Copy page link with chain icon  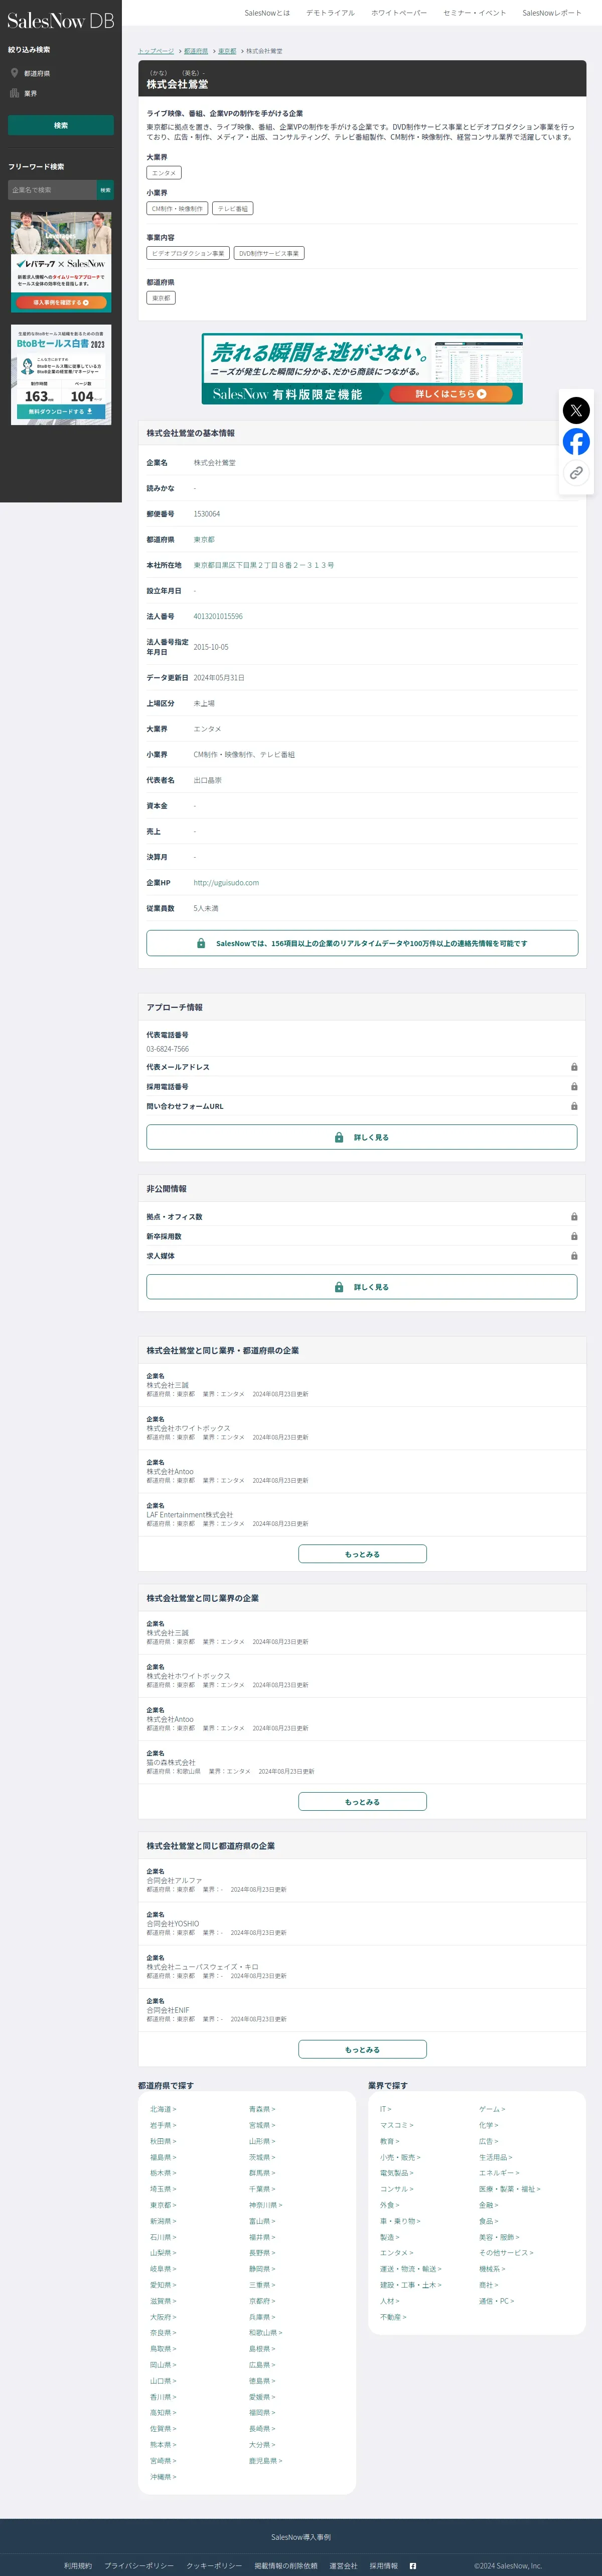click(576, 473)
